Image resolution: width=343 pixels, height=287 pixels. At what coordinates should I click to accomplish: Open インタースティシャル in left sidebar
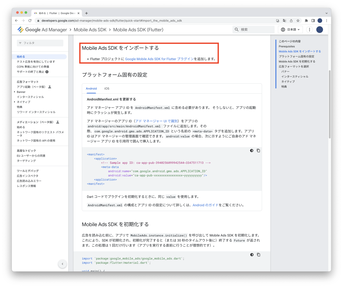click(30, 97)
